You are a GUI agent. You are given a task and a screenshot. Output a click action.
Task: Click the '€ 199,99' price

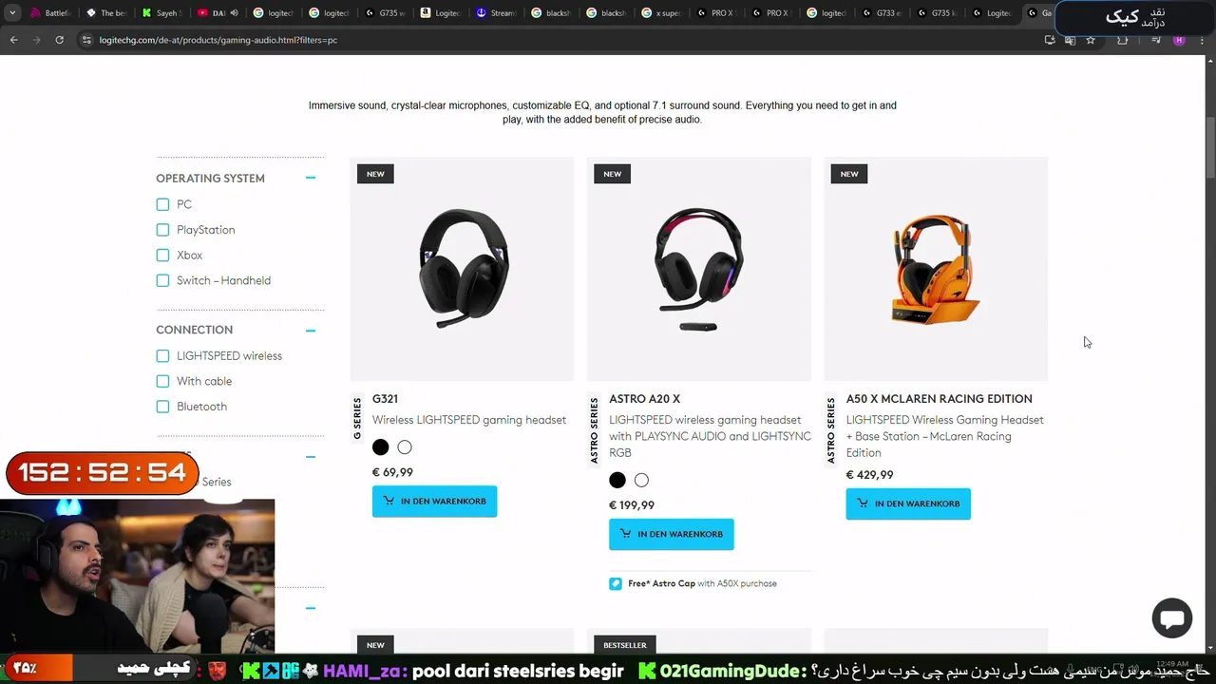(x=632, y=505)
